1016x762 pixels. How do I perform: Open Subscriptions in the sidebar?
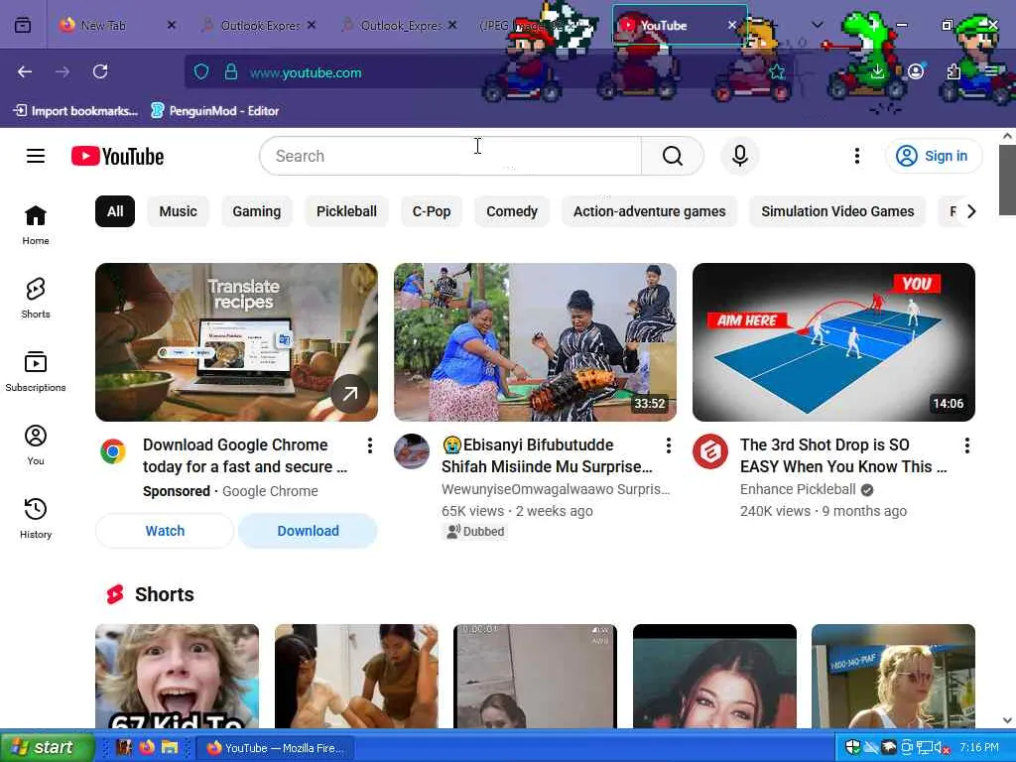click(x=36, y=371)
